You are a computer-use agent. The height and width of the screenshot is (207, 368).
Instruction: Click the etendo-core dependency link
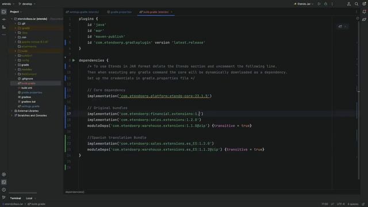164,96
